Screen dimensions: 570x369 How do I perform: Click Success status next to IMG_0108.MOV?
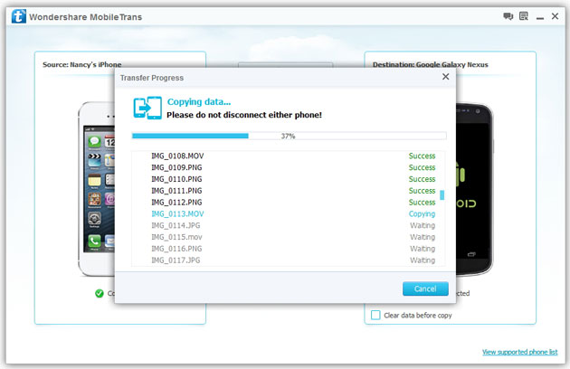[422, 156]
